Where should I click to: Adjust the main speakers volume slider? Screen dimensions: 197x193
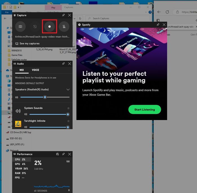(x=45, y=97)
